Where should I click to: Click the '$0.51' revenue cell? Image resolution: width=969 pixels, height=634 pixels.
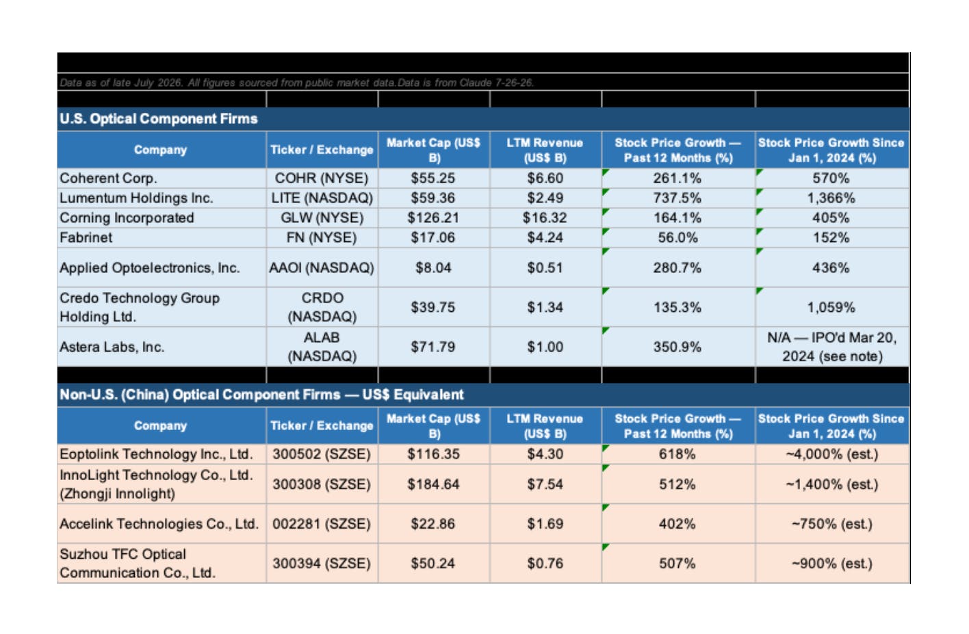click(545, 268)
